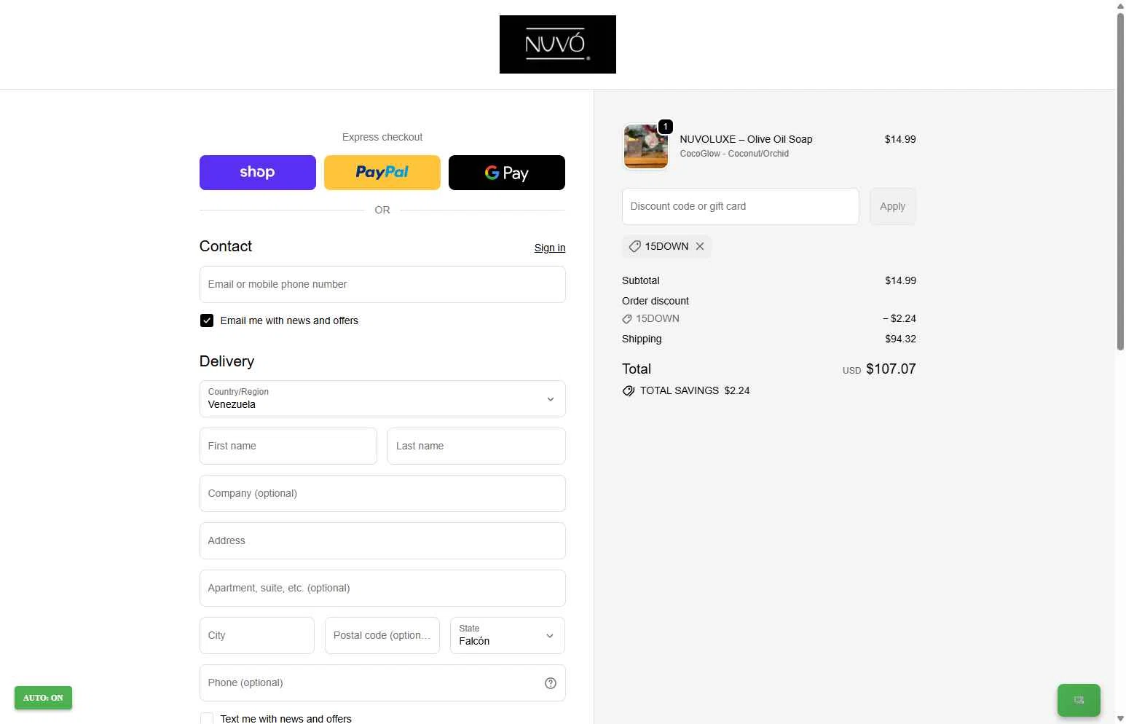Click the NUVOLUXE – Olive Oil Soap title
The image size is (1126, 724).
[746, 139]
